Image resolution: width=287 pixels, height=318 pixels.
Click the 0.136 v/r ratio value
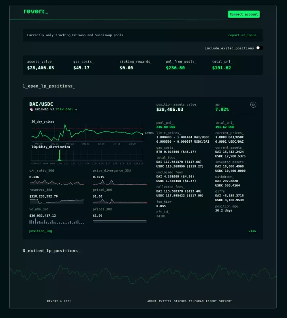tap(34, 177)
